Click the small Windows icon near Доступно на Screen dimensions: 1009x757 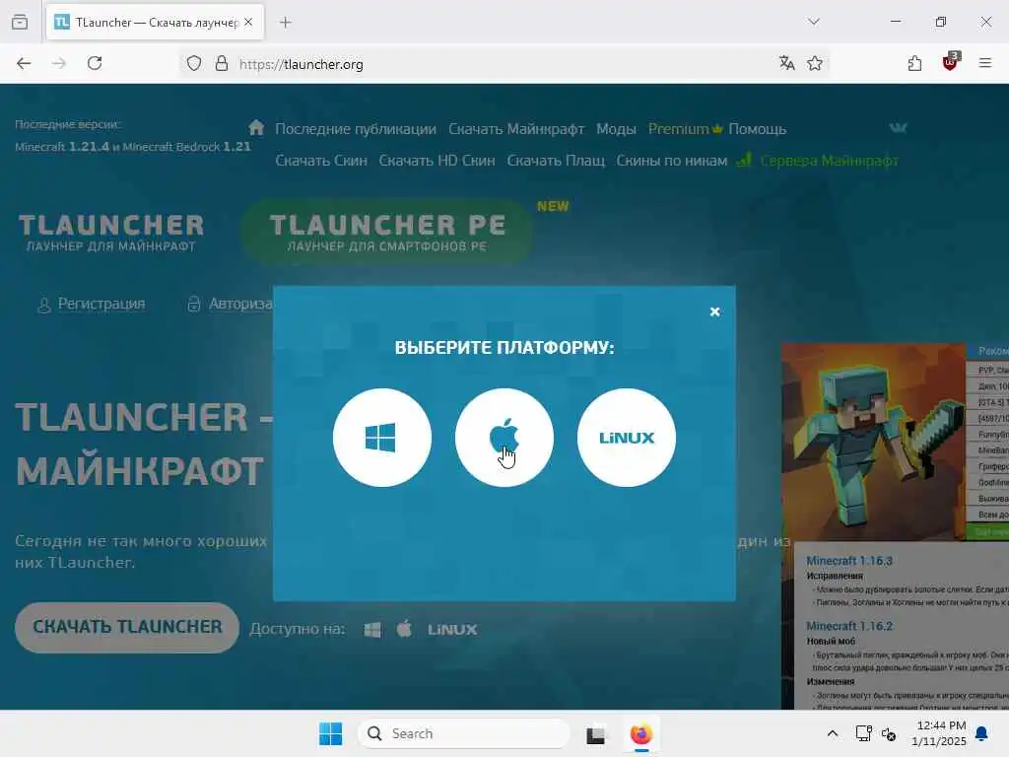pyautogui.click(x=371, y=630)
